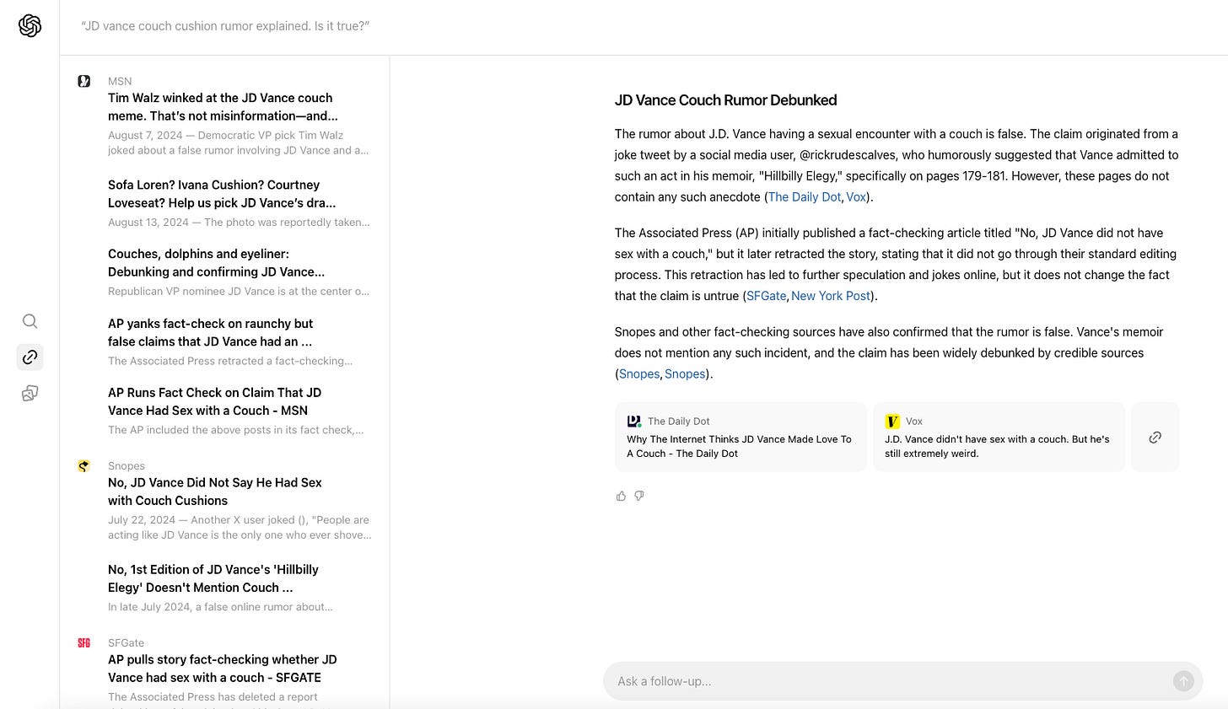
Task: Click 'The Associated Press has deleted a report' snippet
Action: pyautogui.click(x=213, y=697)
